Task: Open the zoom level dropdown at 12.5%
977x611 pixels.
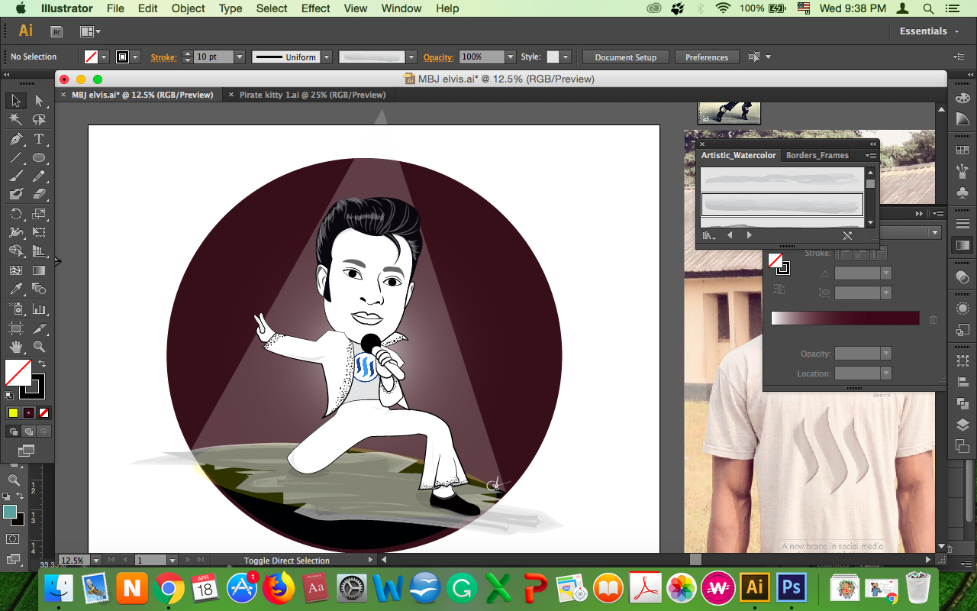Action: [x=95, y=561]
